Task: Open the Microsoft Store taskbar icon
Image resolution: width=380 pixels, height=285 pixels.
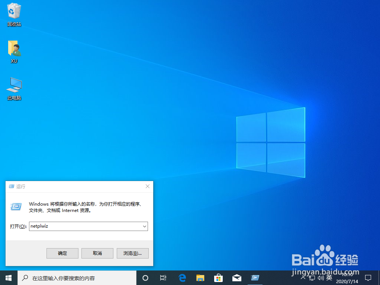Action: (x=218, y=278)
